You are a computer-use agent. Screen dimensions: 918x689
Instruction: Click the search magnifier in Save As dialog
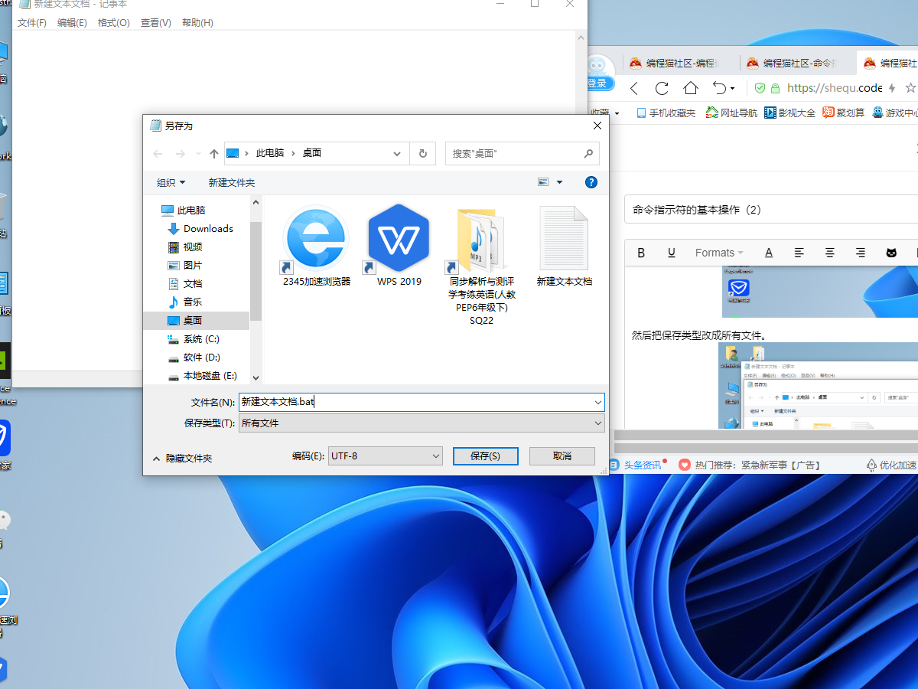click(588, 153)
